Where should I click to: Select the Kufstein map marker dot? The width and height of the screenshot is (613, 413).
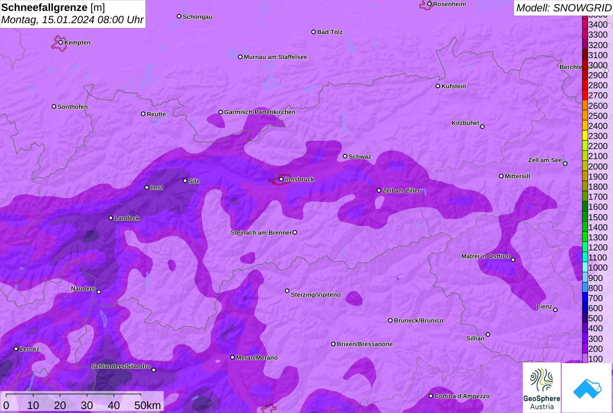(438, 86)
